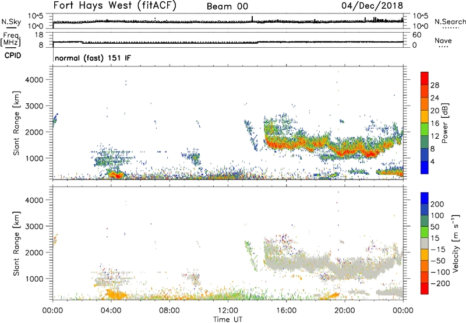Pick the blue top segment of velocity colorbar

(x=425, y=198)
